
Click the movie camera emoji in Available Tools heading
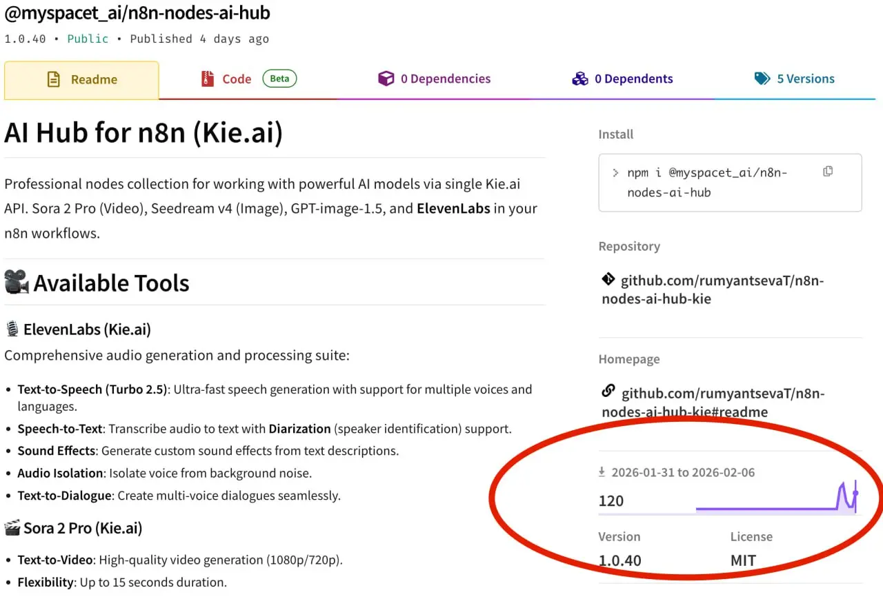click(x=16, y=282)
